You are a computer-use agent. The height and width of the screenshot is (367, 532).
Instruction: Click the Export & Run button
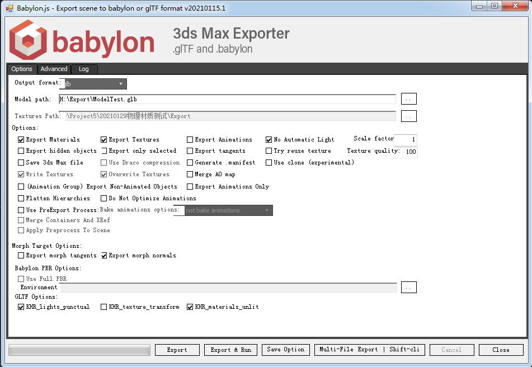tap(230, 350)
